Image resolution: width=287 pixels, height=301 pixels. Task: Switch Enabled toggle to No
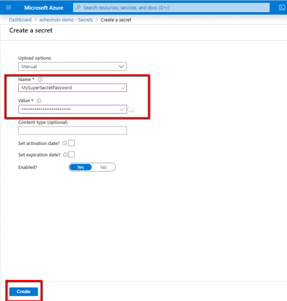104,167
